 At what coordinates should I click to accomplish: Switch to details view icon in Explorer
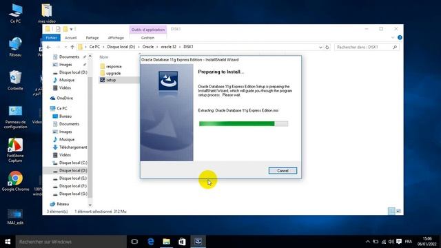click(391, 211)
